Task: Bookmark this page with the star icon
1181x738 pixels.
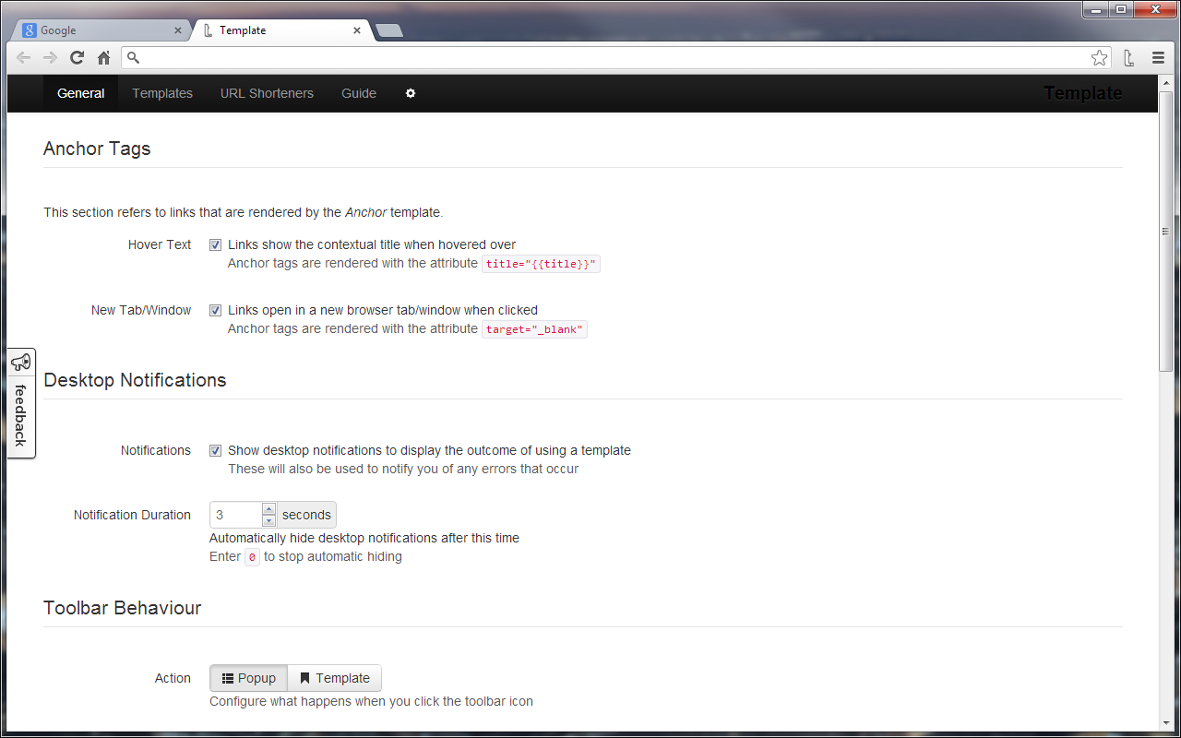Action: tap(1099, 57)
